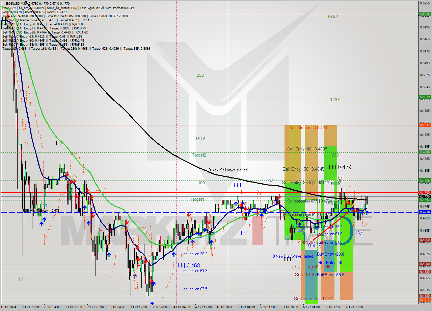Click the green 0.4880 price axis tag
Image resolution: width=432 pixels, height=311 pixels.
425,152
